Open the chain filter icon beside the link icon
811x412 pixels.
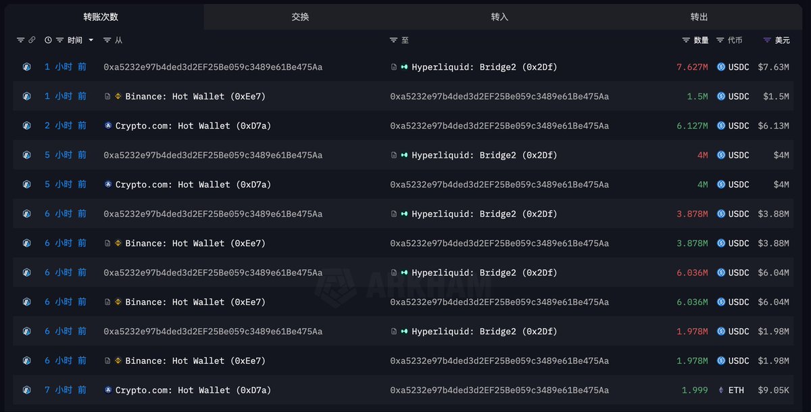coord(20,41)
